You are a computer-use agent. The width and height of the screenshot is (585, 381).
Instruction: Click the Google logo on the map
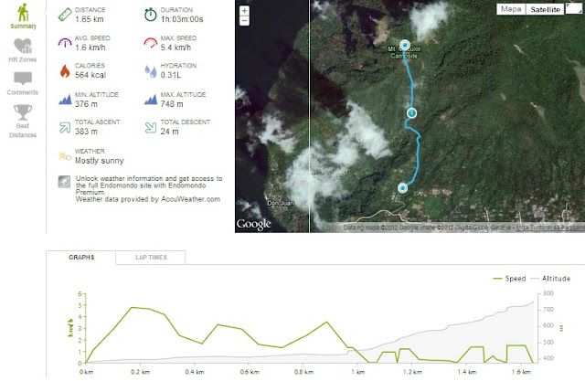(x=253, y=223)
